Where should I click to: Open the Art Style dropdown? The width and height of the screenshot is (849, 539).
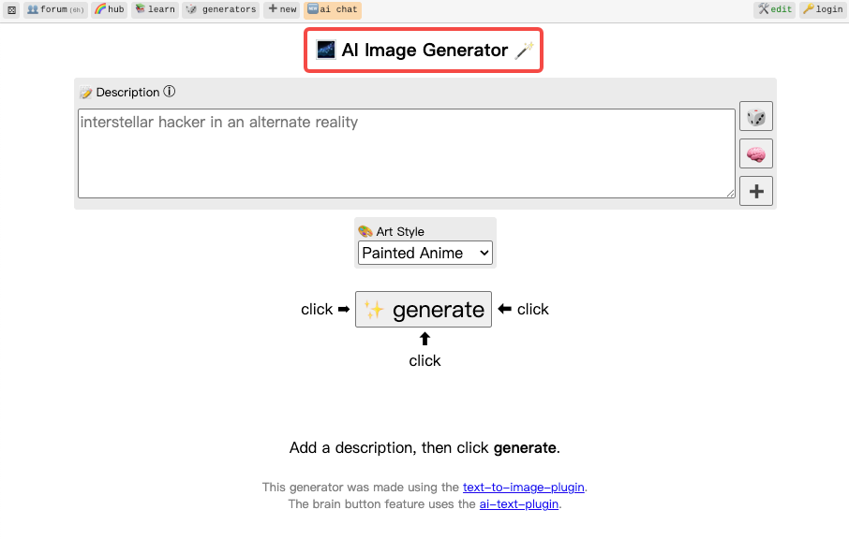click(x=425, y=253)
